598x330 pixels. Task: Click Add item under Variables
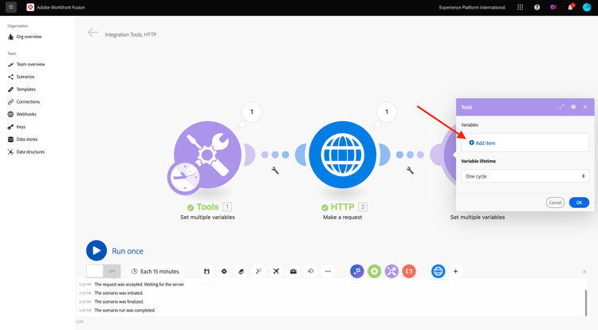(482, 143)
